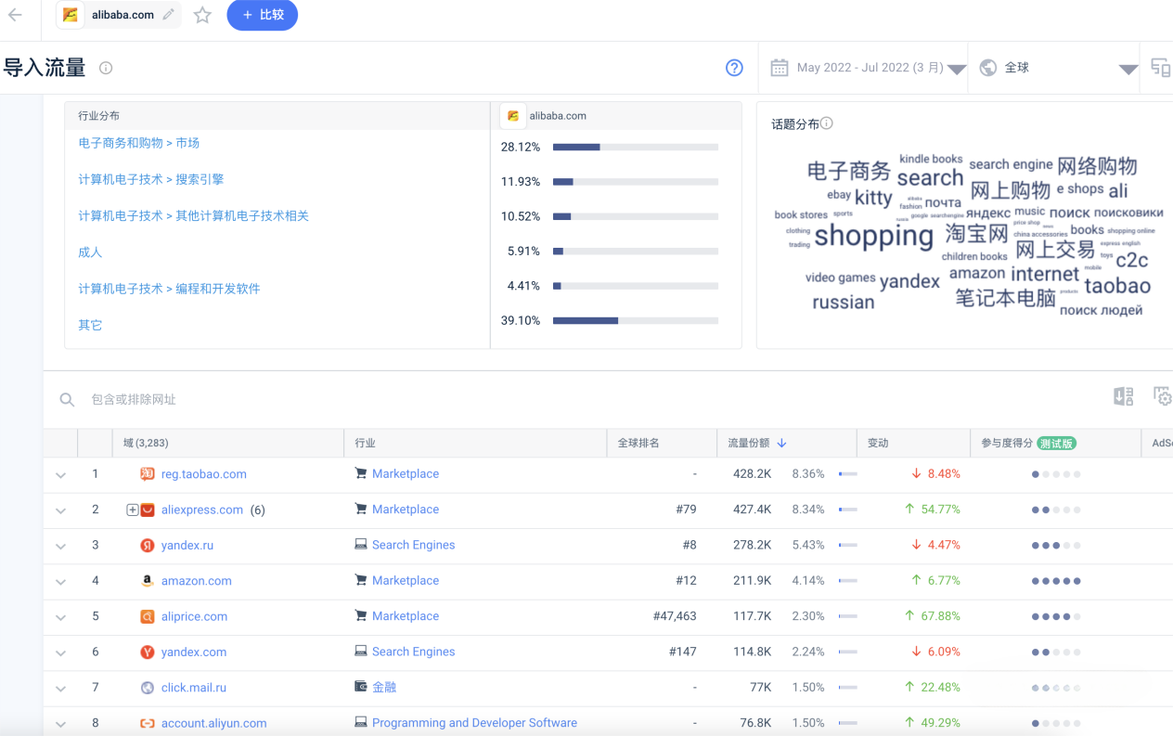Click the shopping keyword in topic cloud
The image size is (1173, 736).
tap(873, 236)
